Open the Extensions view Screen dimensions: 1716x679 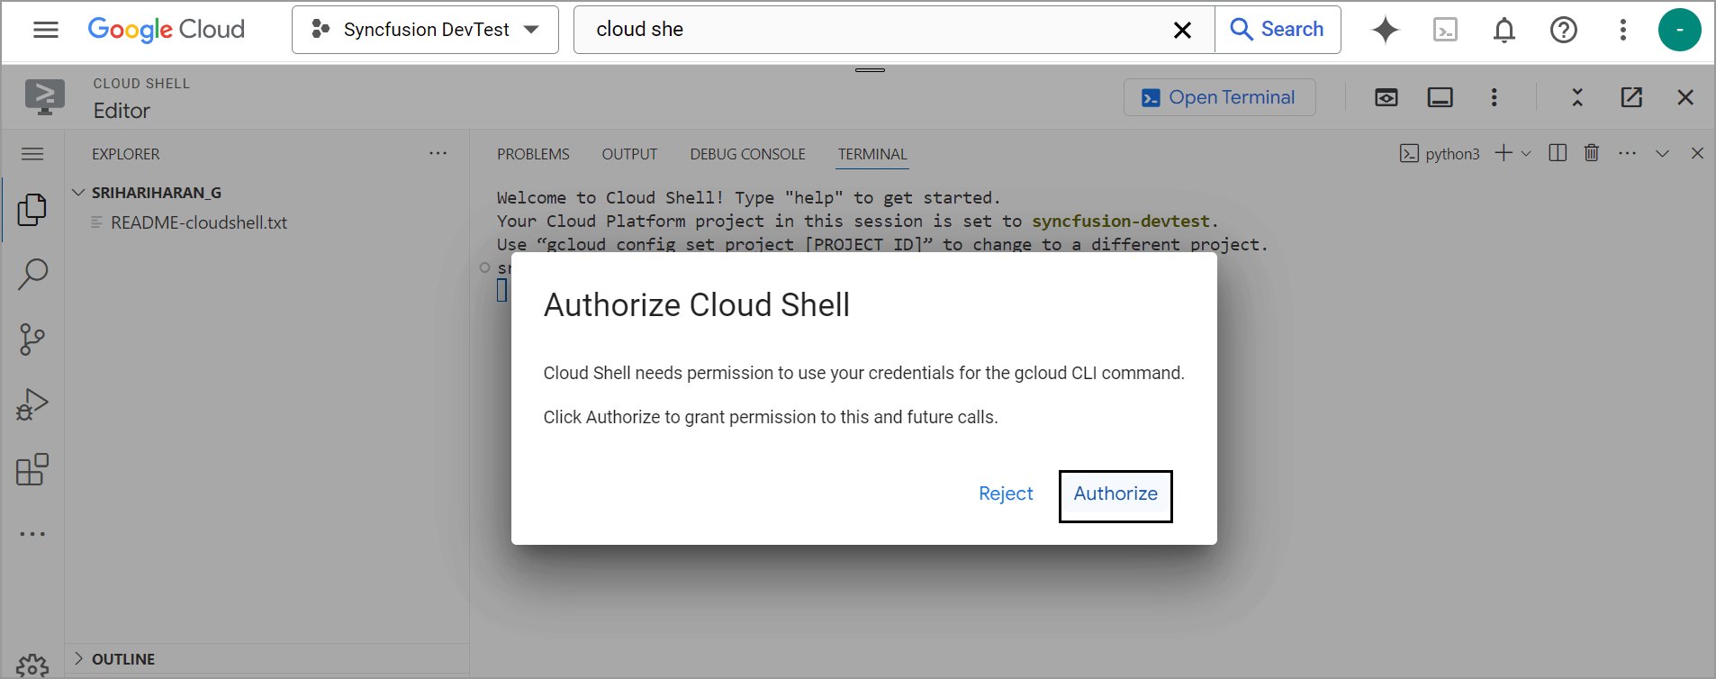[32, 469]
